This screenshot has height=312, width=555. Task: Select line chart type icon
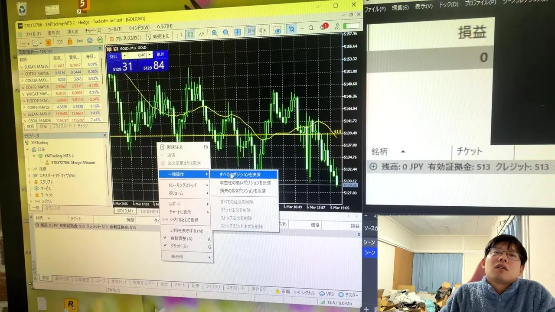click(202, 34)
